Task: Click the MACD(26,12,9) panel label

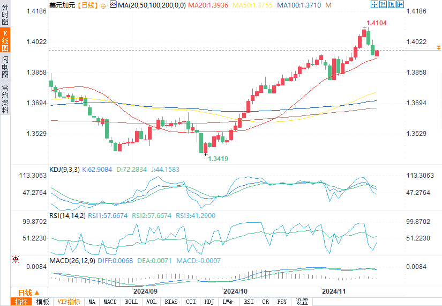Action: (72, 260)
